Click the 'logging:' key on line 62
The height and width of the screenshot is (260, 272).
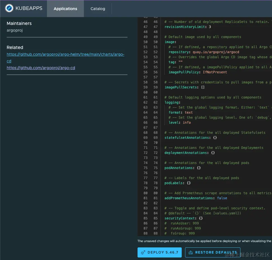(x=172, y=102)
